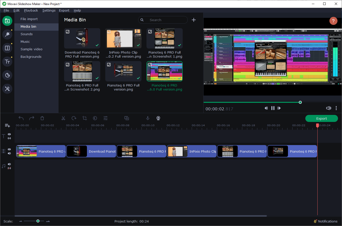Open the Transition Wizard icon
This screenshot has height=226, width=342.
click(127, 118)
